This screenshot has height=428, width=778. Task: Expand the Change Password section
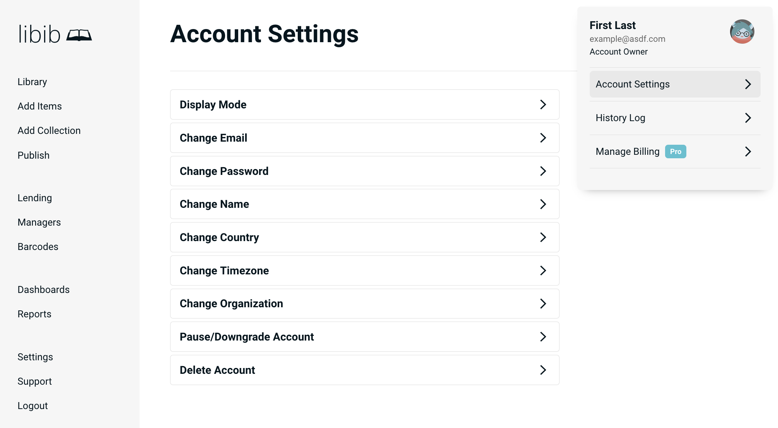point(364,171)
